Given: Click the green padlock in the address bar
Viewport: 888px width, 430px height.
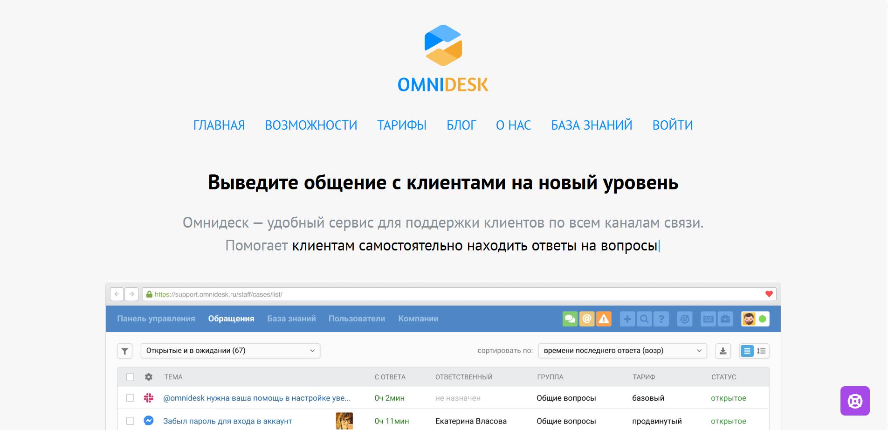Looking at the screenshot, I should tap(149, 294).
